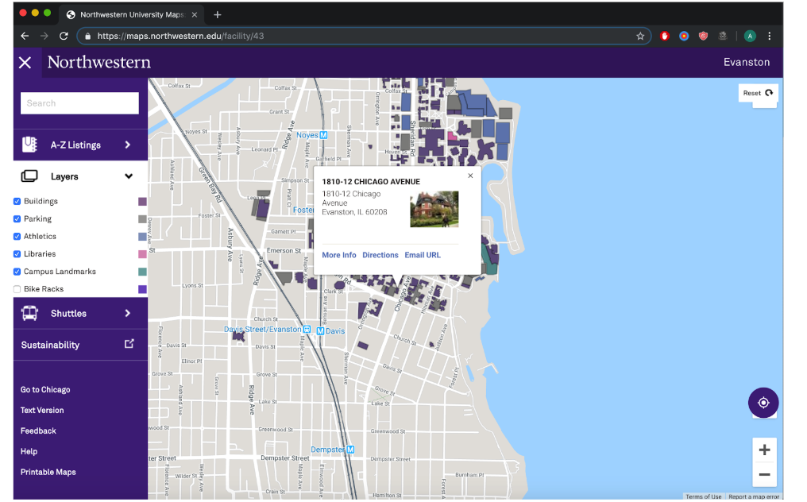The width and height of the screenshot is (807, 502).
Task: Open Terms of Use link
Action: tap(703, 497)
